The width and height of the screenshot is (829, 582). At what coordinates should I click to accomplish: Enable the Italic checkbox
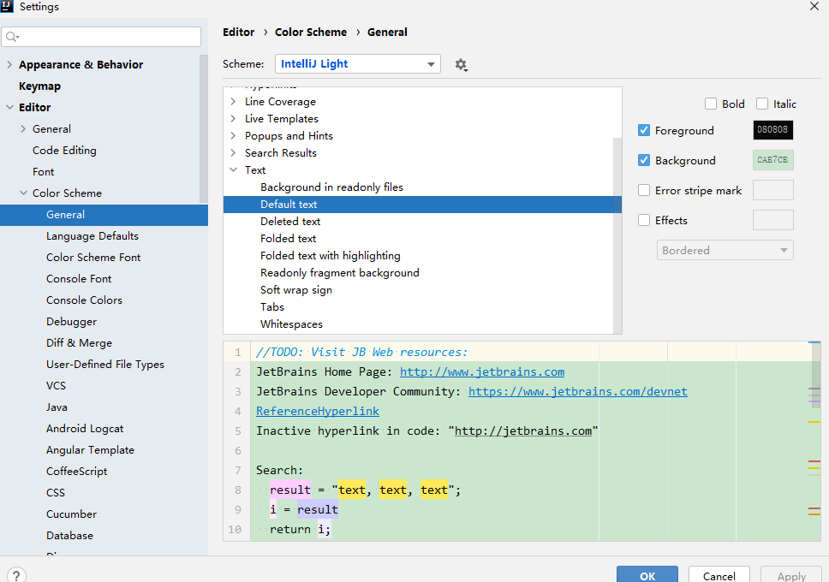[762, 104]
